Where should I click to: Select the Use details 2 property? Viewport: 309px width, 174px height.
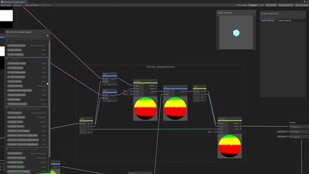(15, 153)
